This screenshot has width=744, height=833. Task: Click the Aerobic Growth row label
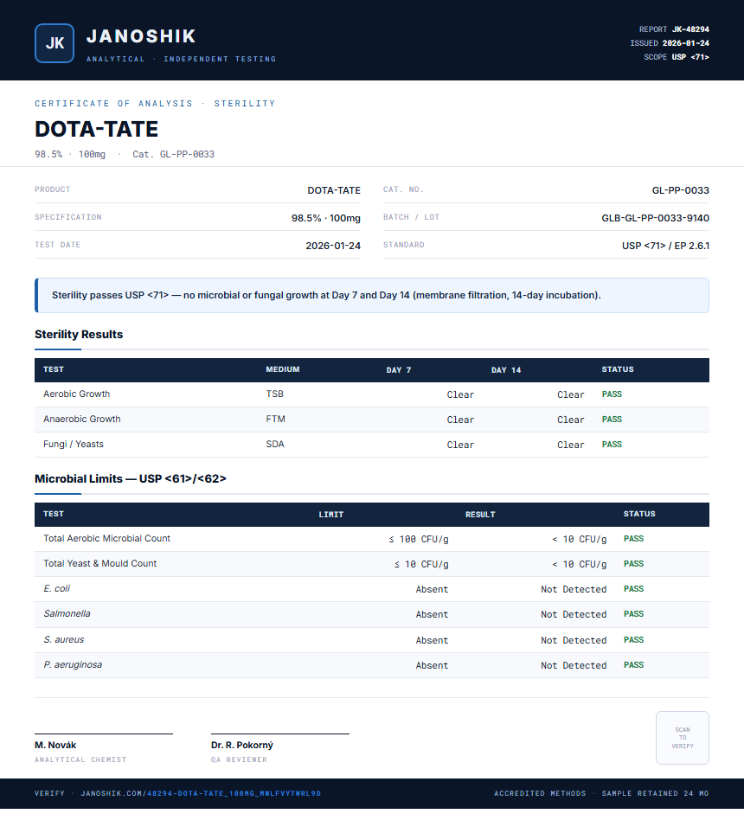[x=76, y=394]
